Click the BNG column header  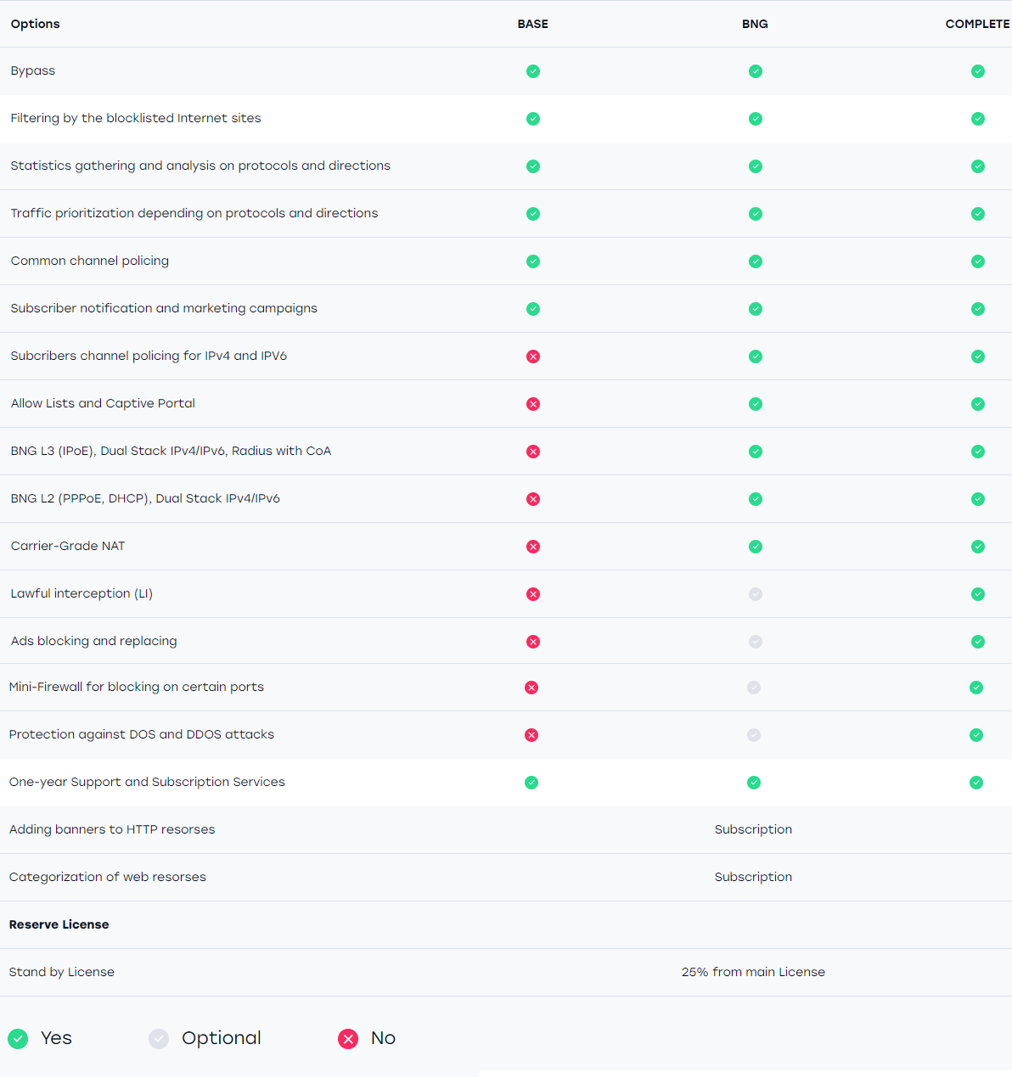[x=755, y=24]
